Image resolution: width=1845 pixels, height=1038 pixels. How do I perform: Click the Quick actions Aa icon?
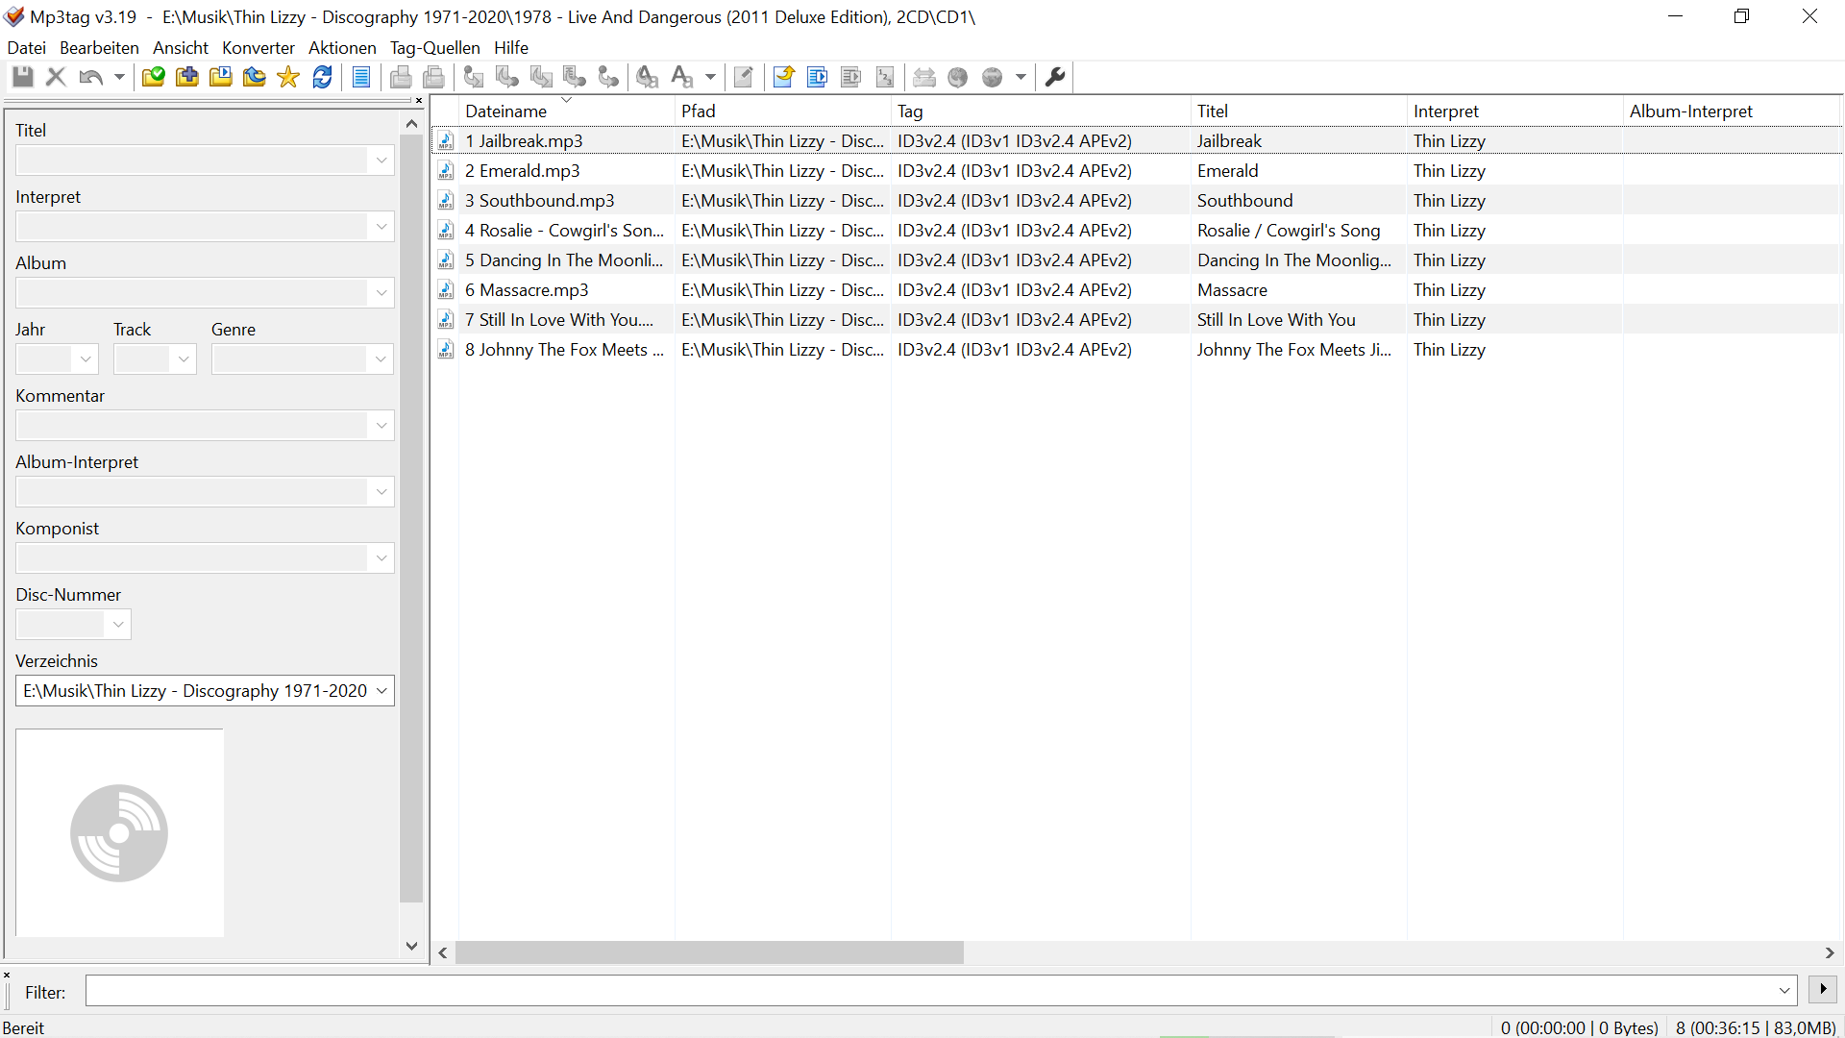[682, 77]
